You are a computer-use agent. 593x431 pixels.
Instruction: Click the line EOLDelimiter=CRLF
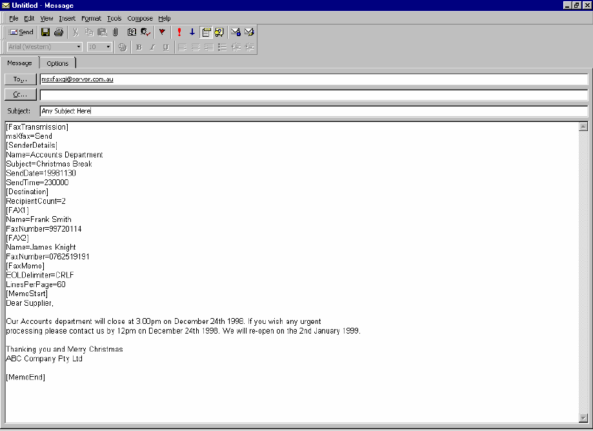click(x=40, y=276)
